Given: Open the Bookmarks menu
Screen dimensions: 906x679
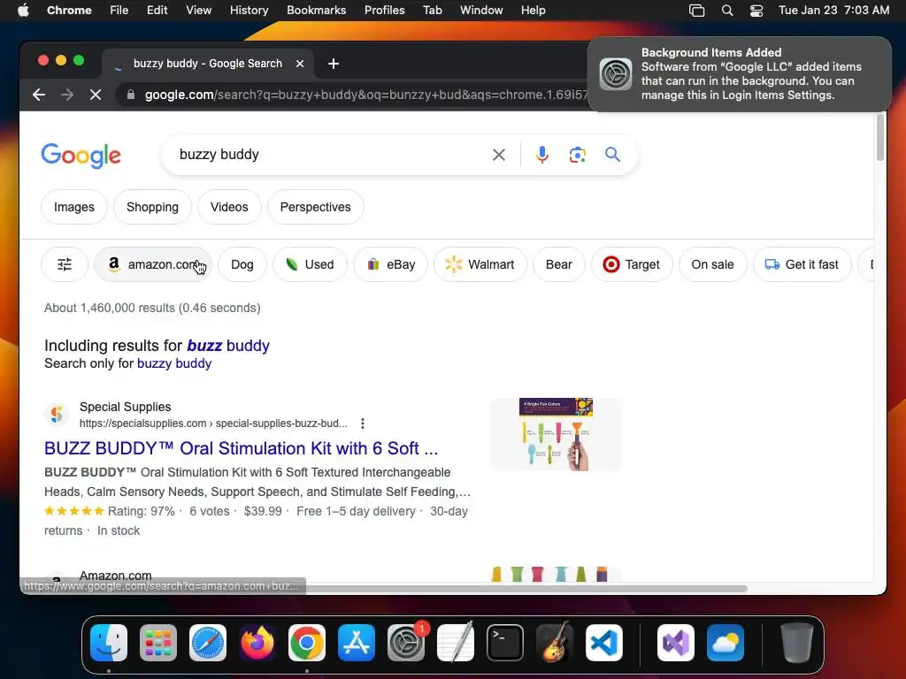Looking at the screenshot, I should [316, 11].
